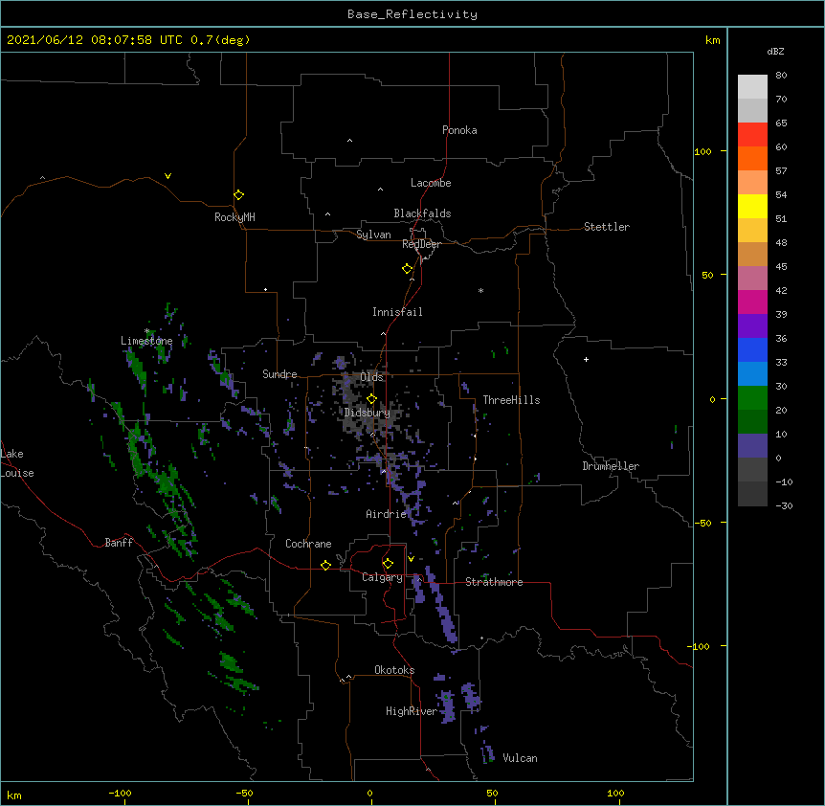Click the yellow marker at Calgary
825x806 pixels.
(x=388, y=564)
